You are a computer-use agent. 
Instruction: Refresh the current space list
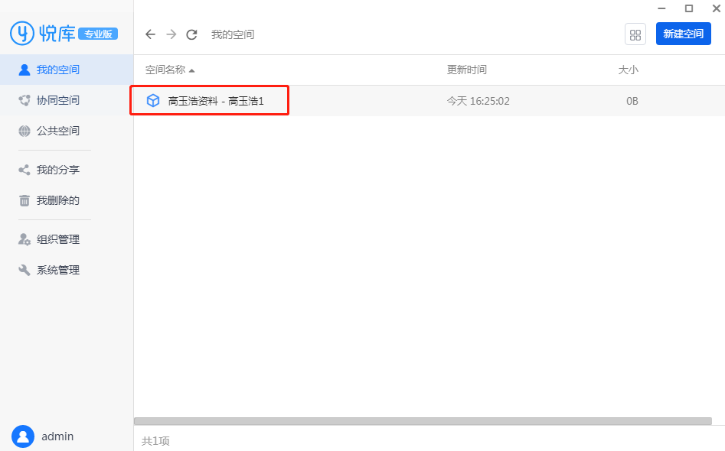click(192, 34)
